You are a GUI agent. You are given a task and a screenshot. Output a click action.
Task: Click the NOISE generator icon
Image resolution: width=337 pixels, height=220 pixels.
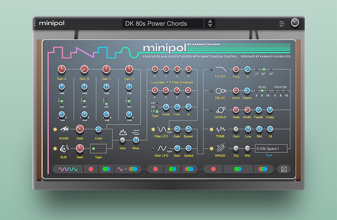64,129
